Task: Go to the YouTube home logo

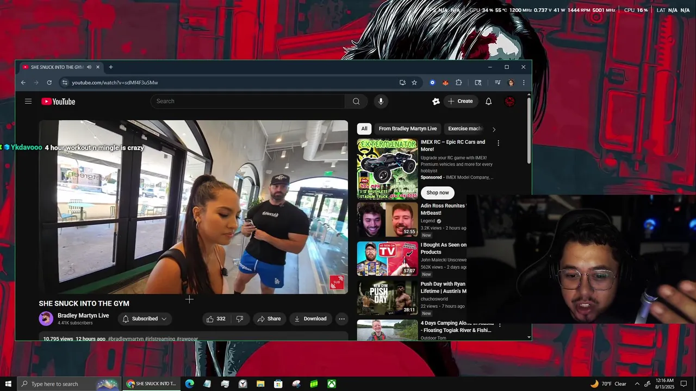Action: pos(58,102)
